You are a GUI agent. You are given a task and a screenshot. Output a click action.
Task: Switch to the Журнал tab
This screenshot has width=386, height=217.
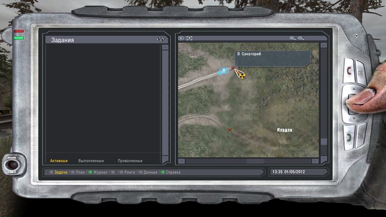100,172
